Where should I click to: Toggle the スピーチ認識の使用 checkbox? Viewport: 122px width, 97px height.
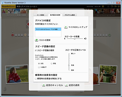coord(36,50)
